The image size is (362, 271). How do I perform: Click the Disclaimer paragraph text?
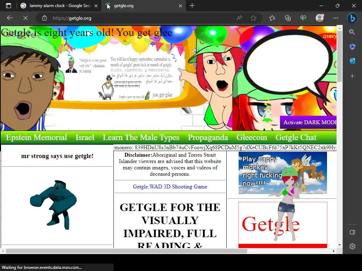click(x=170, y=164)
